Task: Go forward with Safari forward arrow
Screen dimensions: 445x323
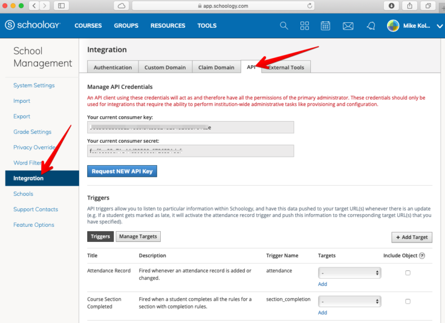Action: pyautogui.click(x=44, y=6)
